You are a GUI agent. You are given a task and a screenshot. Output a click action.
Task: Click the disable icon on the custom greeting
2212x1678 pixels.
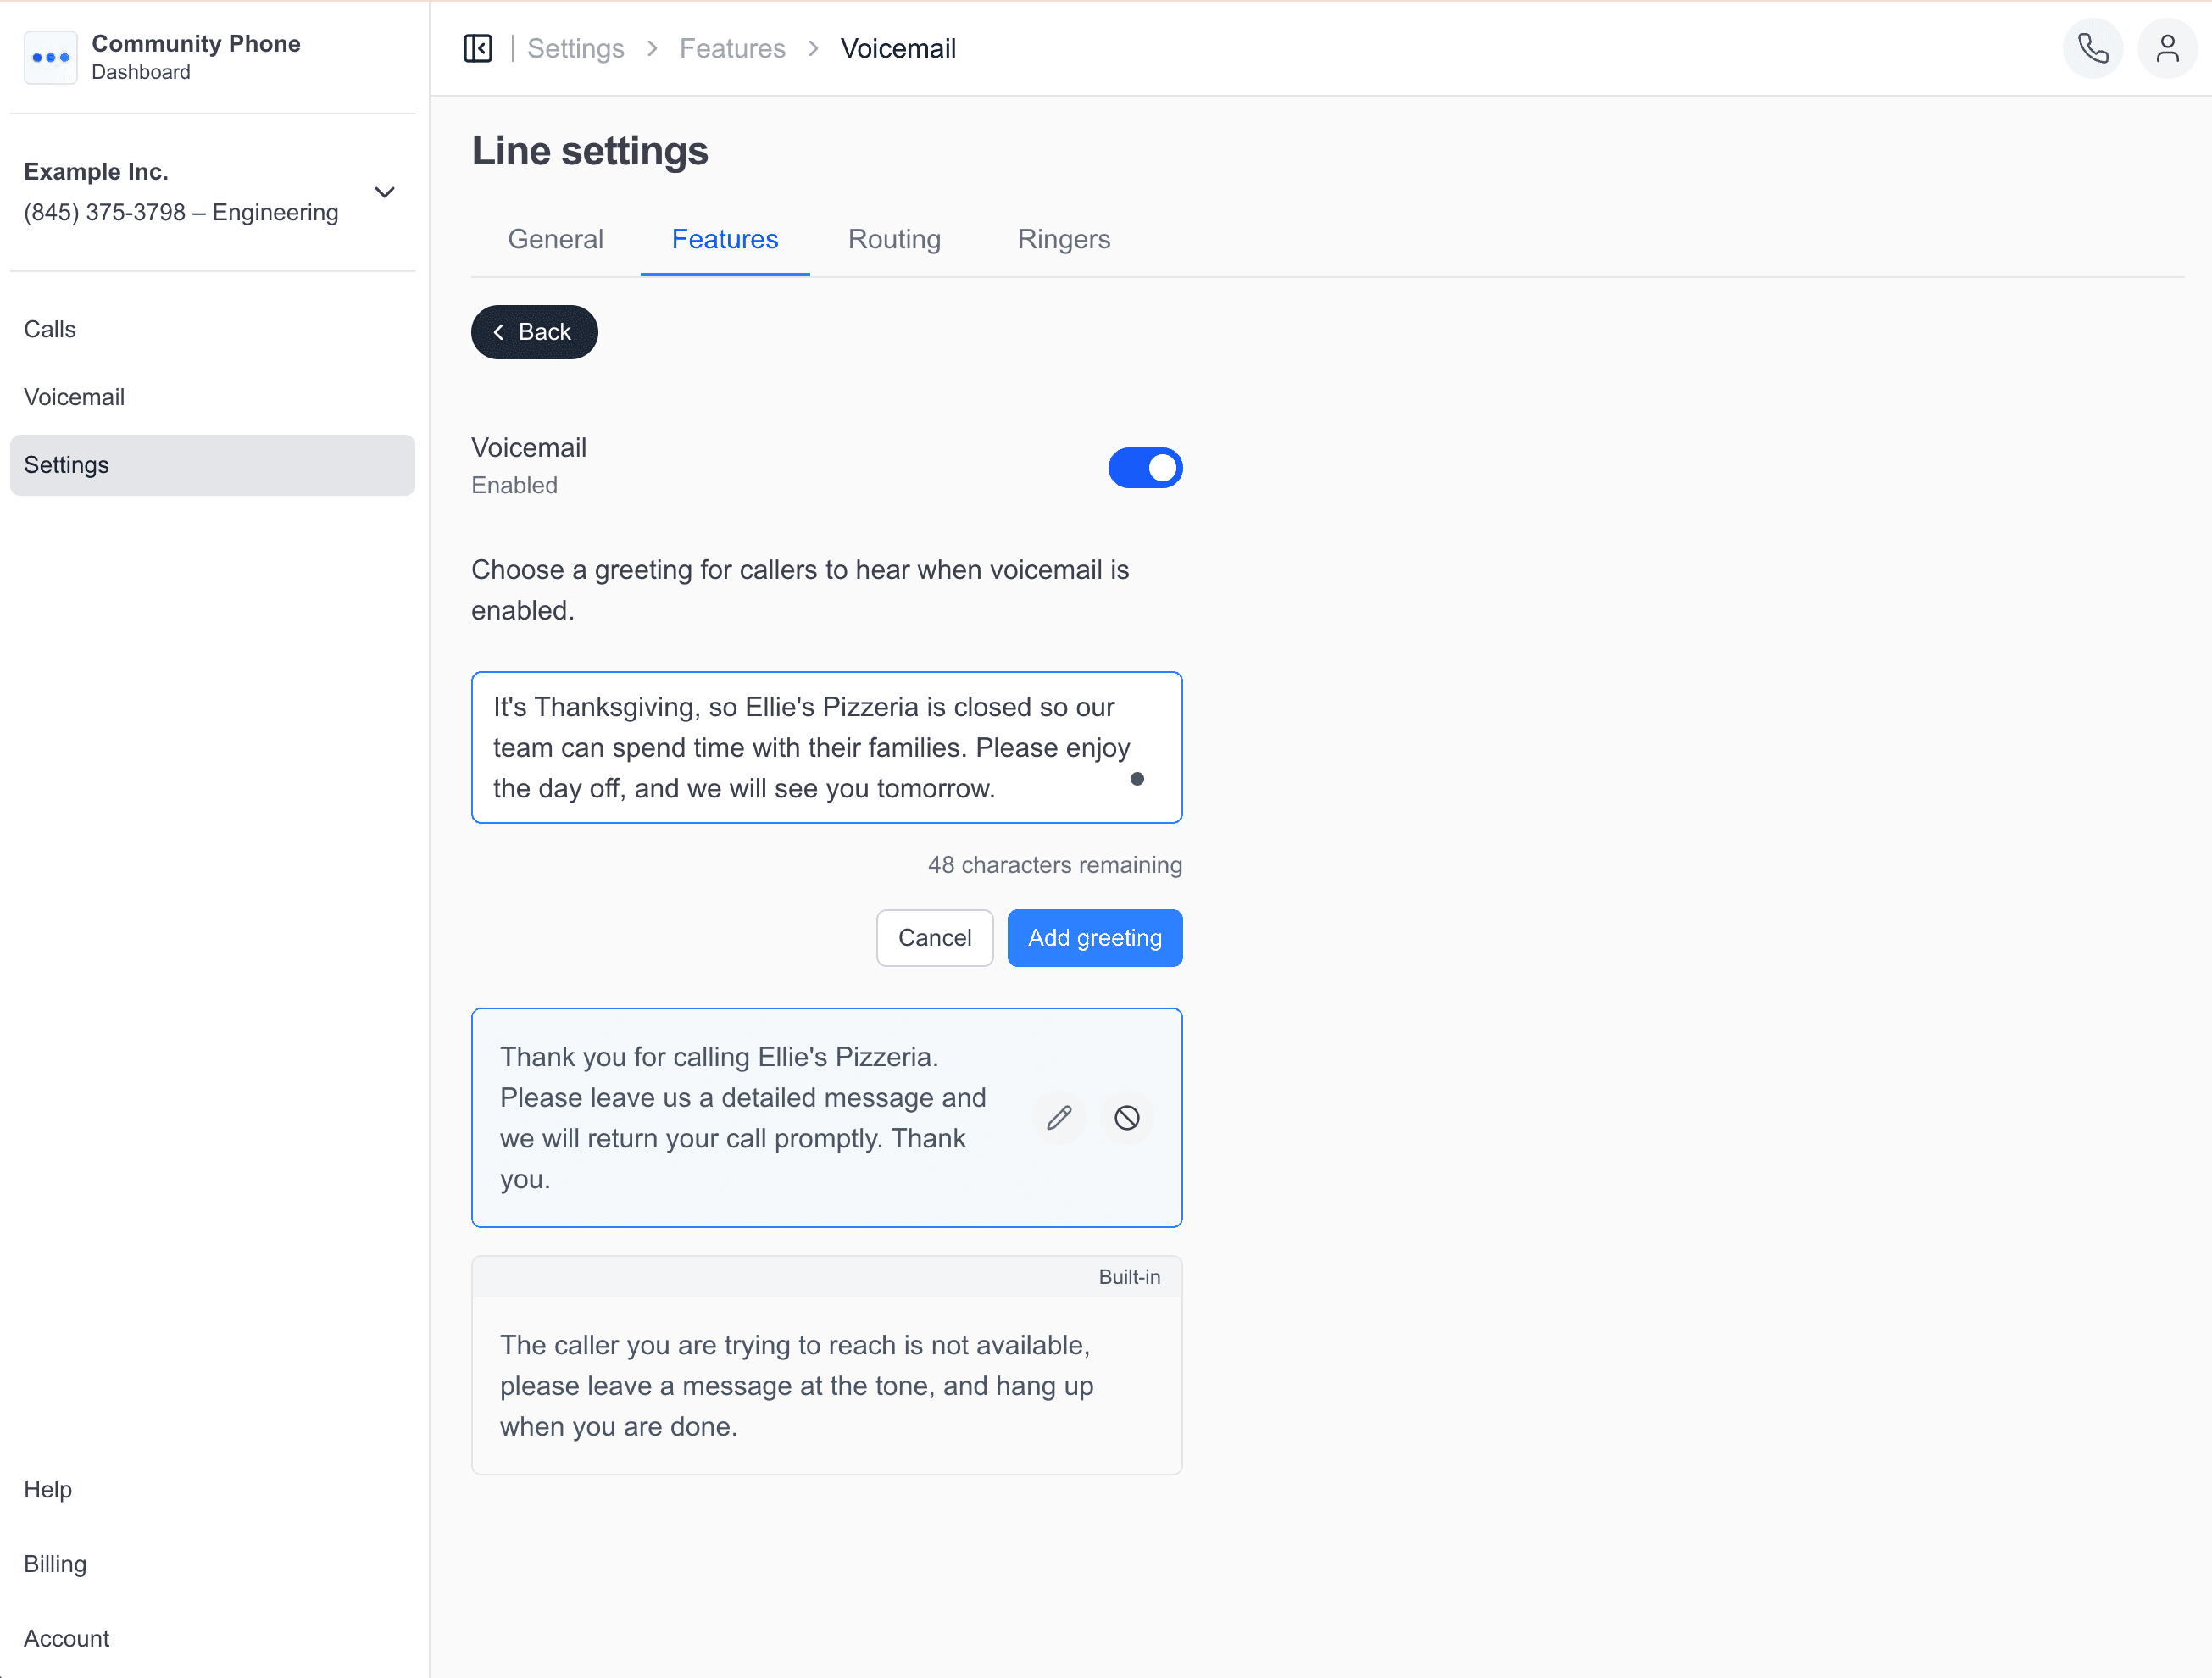pyautogui.click(x=1127, y=1117)
